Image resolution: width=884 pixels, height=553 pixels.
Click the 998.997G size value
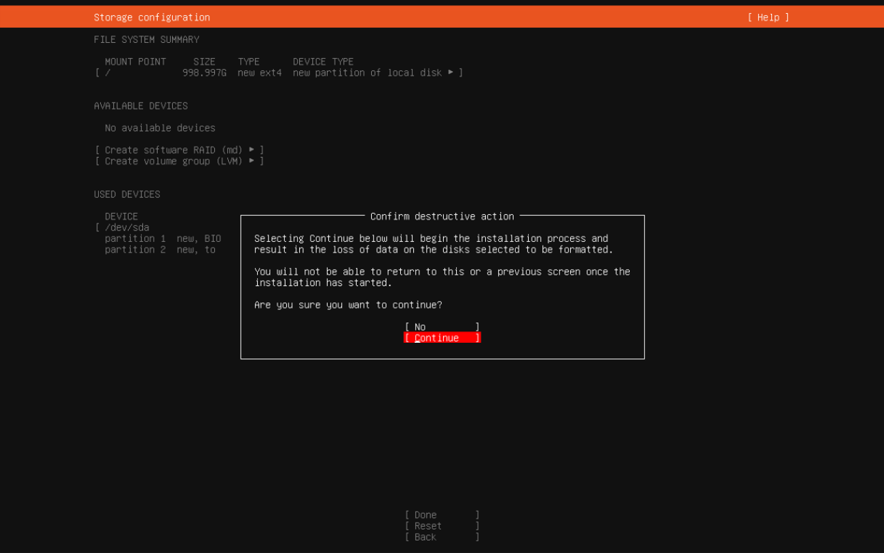pyautogui.click(x=205, y=73)
